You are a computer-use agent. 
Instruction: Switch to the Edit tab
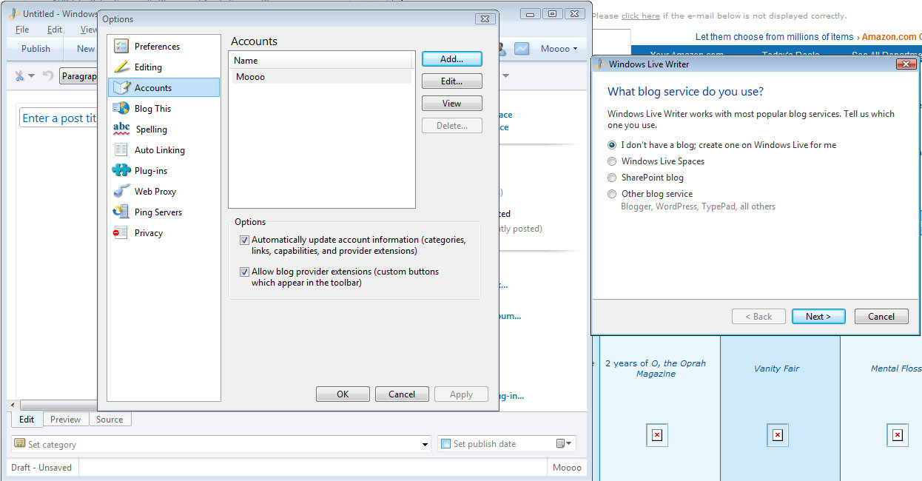(x=27, y=420)
